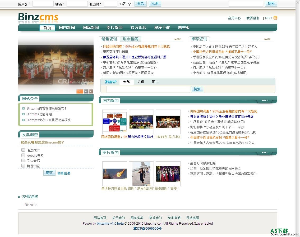Screen dimensions: 300x237
Task: Select the 图片 search filter tab
Action: (x=155, y=82)
